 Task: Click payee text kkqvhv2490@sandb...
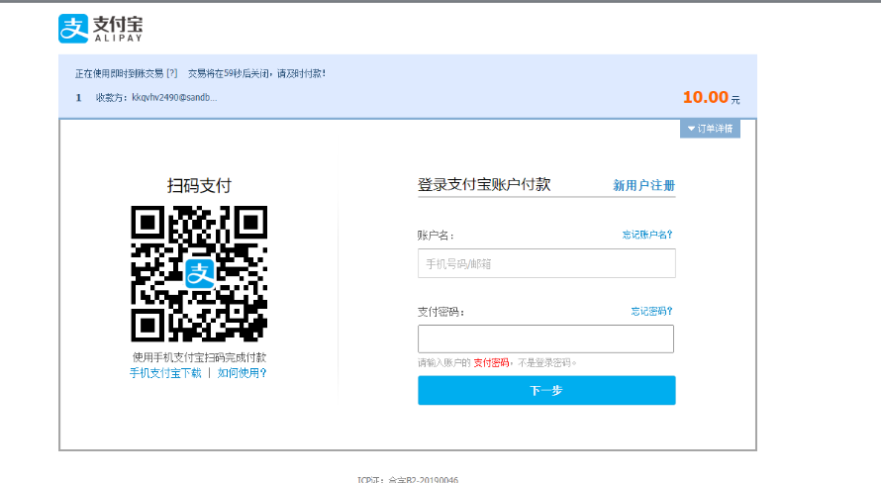(x=175, y=97)
